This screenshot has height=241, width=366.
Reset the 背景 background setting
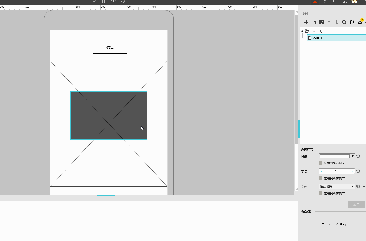pyautogui.click(x=358, y=156)
